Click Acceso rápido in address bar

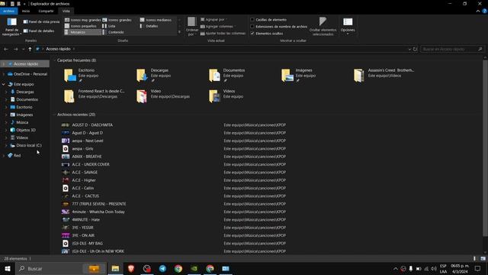[58, 49]
